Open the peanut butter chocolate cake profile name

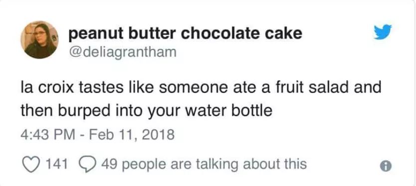pos(185,34)
